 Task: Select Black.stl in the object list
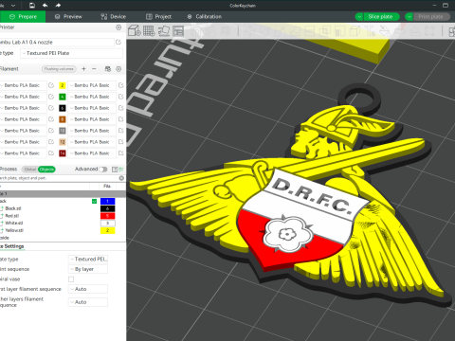click(13, 208)
